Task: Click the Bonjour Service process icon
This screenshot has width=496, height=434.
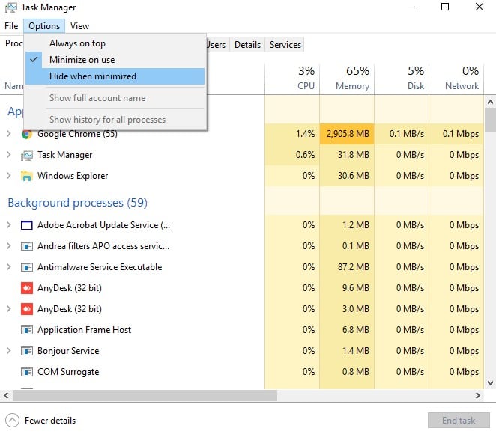Action: point(27,351)
